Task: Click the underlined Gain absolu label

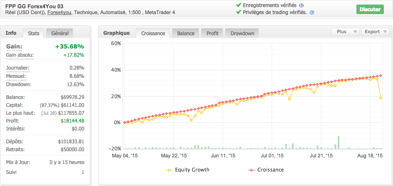Action: tap(20, 55)
